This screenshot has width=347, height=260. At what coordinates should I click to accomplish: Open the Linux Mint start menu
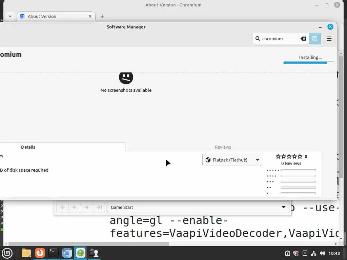(x=7, y=253)
